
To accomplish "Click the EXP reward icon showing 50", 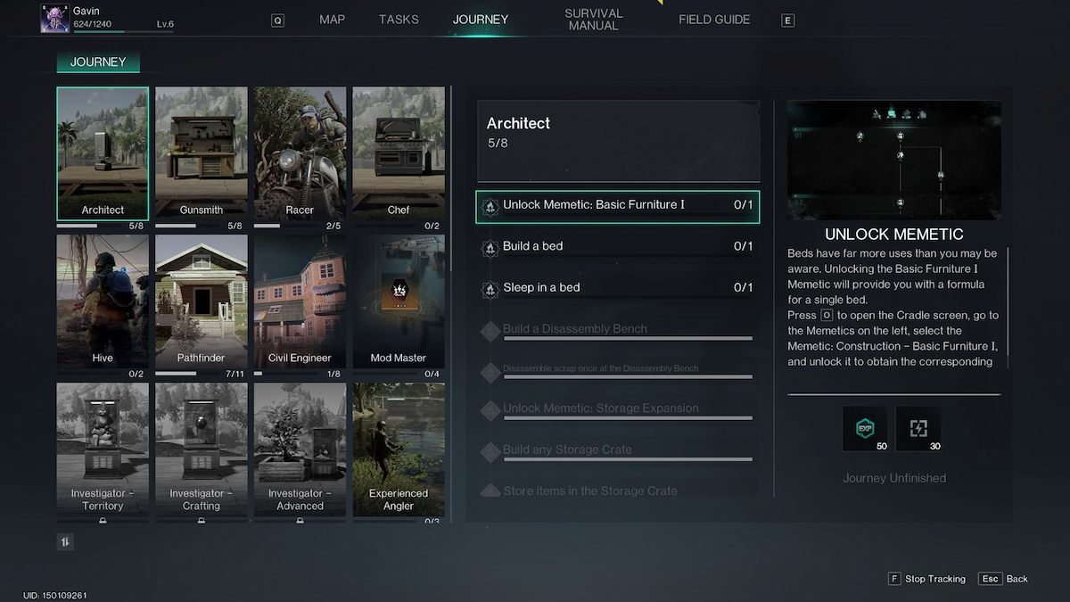I will click(865, 427).
